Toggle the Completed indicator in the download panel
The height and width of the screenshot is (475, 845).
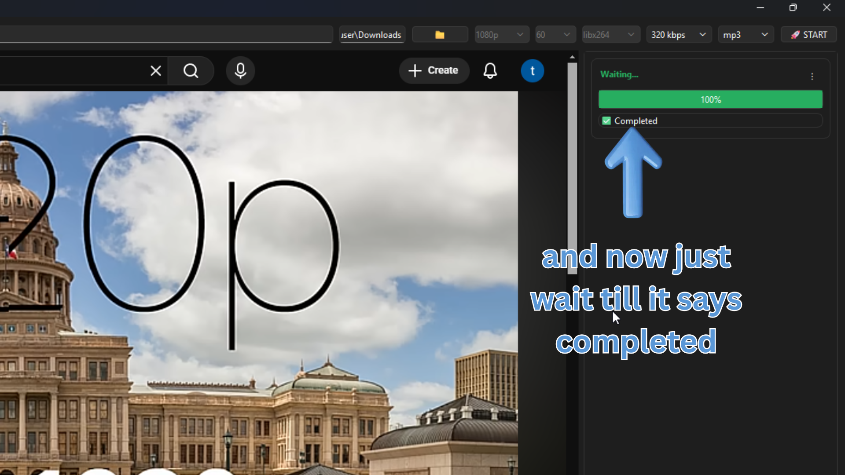tap(606, 121)
